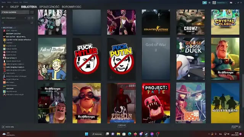Click Steam icon on taskbar

click(x=146, y=134)
